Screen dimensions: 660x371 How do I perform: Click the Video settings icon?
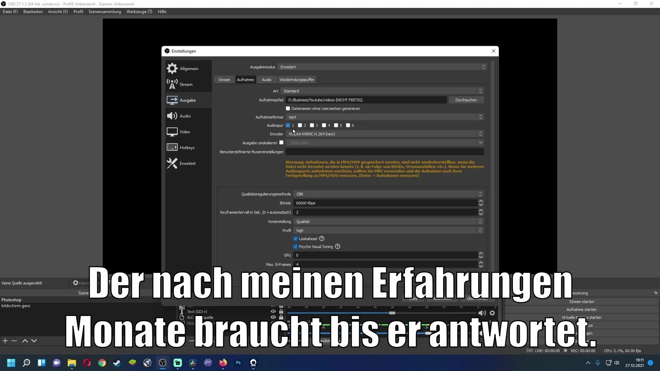172,131
